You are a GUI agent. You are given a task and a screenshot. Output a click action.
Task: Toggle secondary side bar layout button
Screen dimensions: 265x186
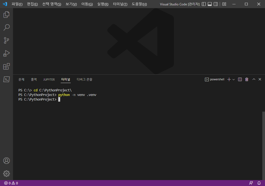(216, 4)
